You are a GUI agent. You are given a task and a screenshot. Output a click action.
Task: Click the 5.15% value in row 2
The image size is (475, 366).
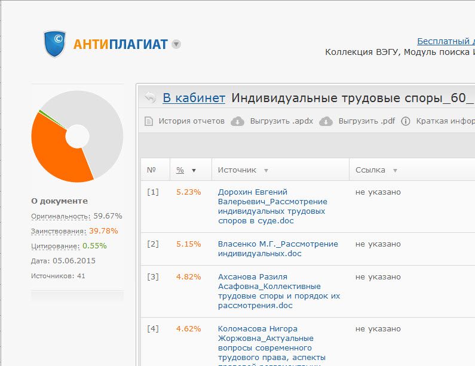[188, 244]
